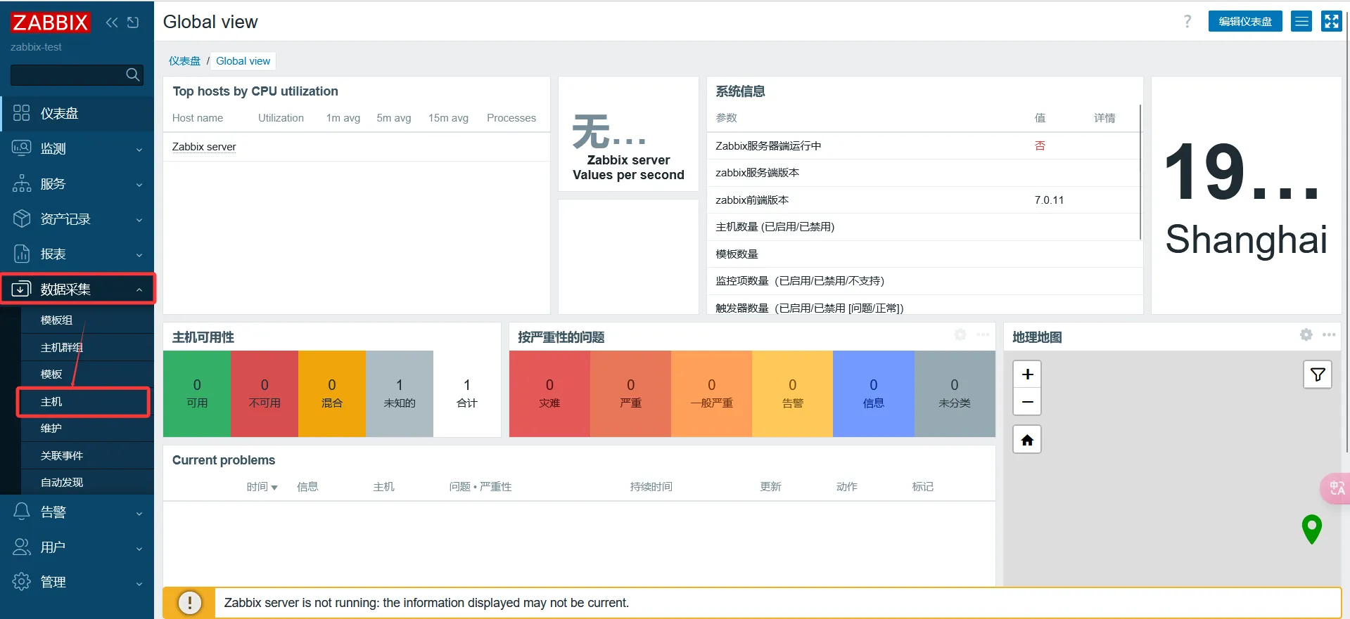Enter kiosk fullscreen mode icon

click(1332, 21)
